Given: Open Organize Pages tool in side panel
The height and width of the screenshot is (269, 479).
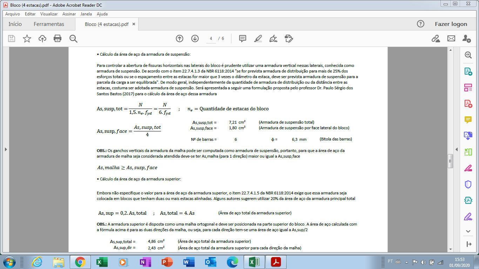Looking at the screenshot, I should tap(468, 152).
